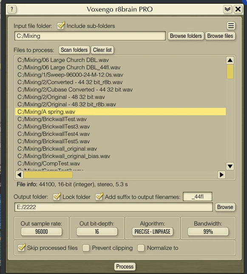Image resolution: width=247 pixels, height=274 pixels.
Task: Click the output folder Browse button
Action: (225, 207)
